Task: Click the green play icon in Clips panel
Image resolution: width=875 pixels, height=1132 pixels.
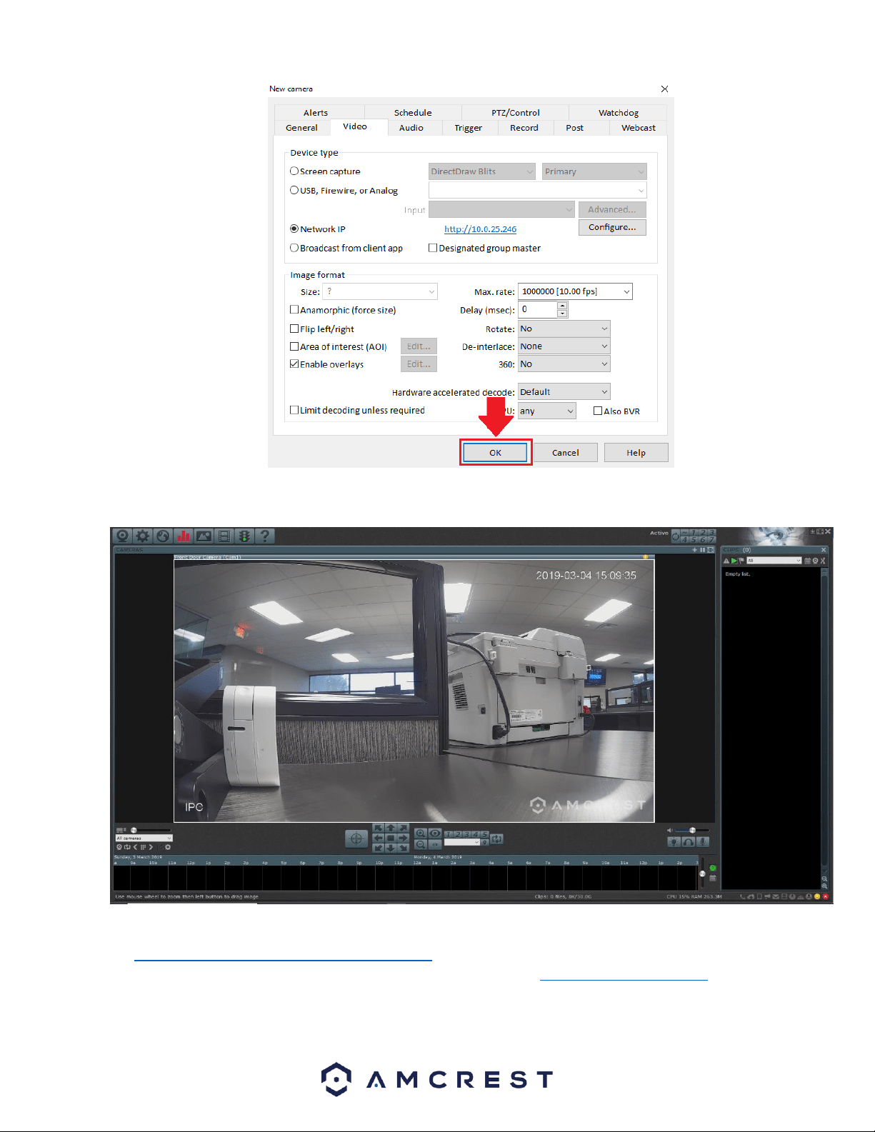Action: click(734, 561)
